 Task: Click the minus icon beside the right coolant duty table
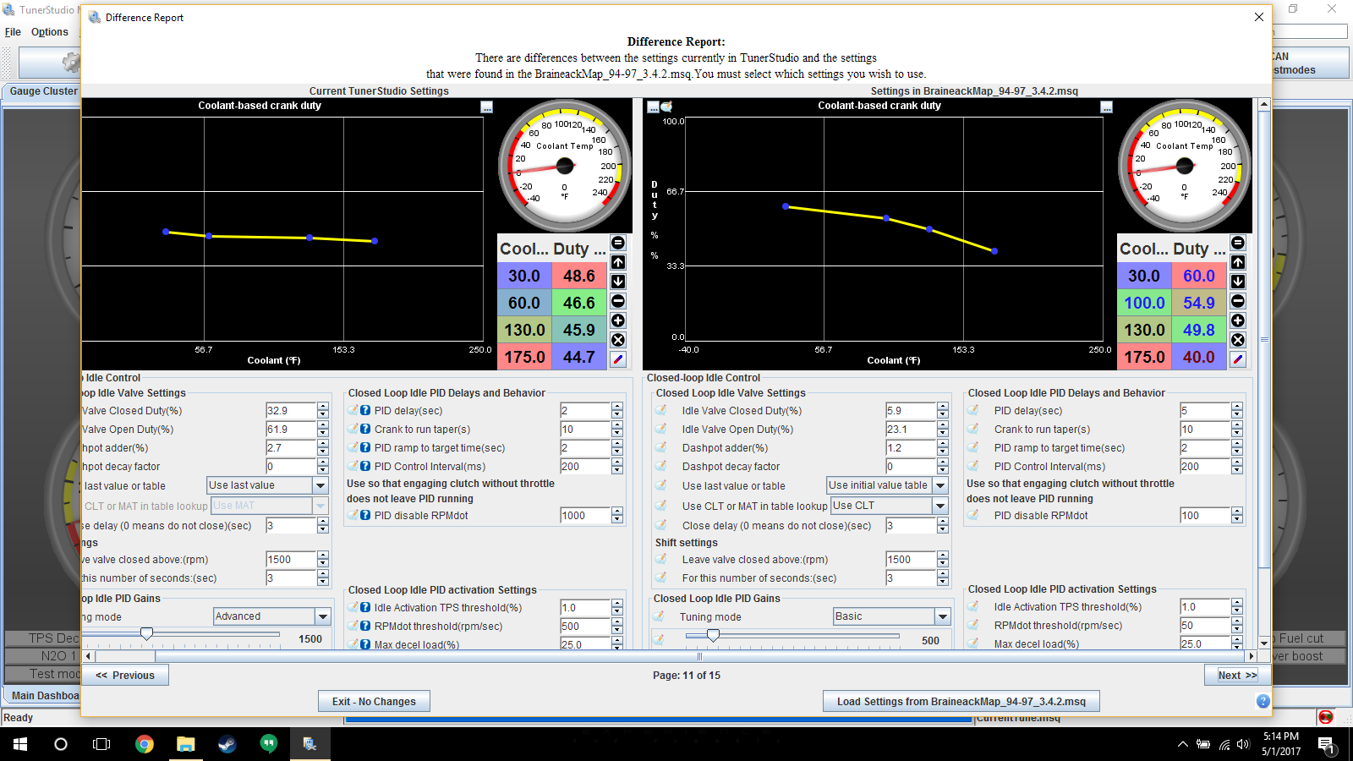(1238, 301)
